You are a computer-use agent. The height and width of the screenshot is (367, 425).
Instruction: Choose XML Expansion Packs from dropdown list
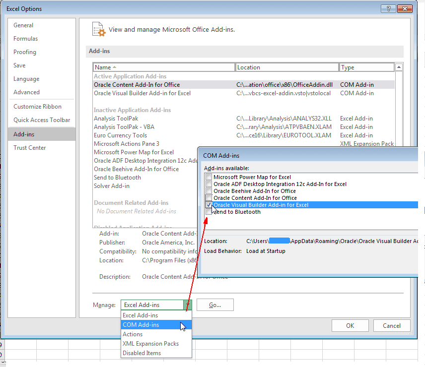(x=156, y=344)
